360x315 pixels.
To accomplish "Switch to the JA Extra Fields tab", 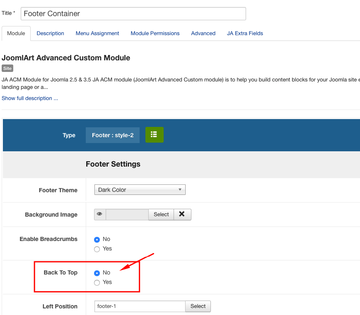I will point(245,33).
